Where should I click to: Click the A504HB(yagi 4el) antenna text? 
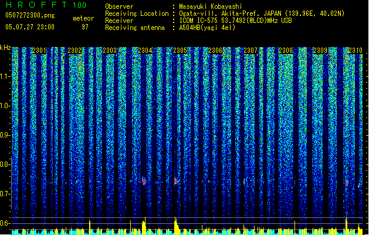[207, 28]
